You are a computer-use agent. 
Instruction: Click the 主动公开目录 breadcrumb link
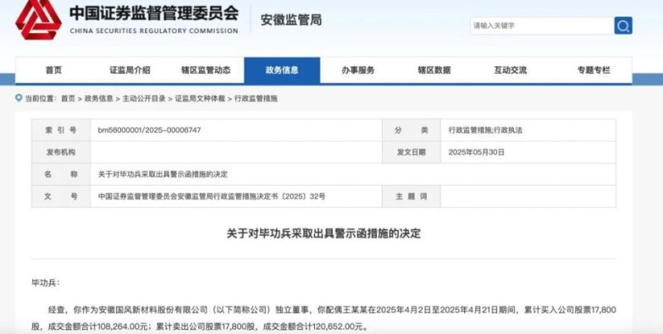coord(144,99)
